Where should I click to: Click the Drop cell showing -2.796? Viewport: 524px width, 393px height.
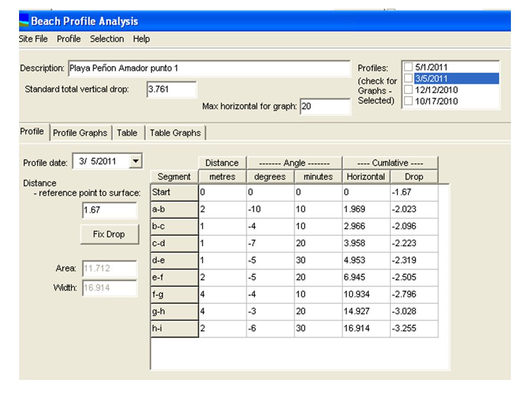[x=414, y=294]
